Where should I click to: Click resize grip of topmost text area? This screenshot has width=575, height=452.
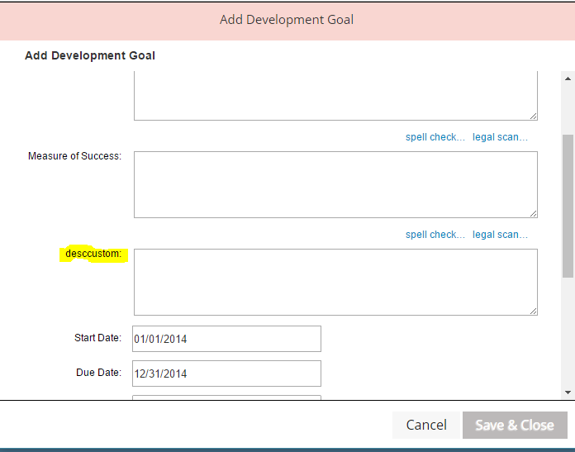coord(534,117)
